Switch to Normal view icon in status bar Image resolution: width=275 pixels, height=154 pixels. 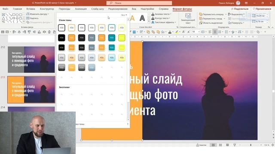coord(213,145)
